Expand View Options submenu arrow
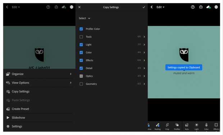This screenshot has width=223, height=135. tap(71, 83)
